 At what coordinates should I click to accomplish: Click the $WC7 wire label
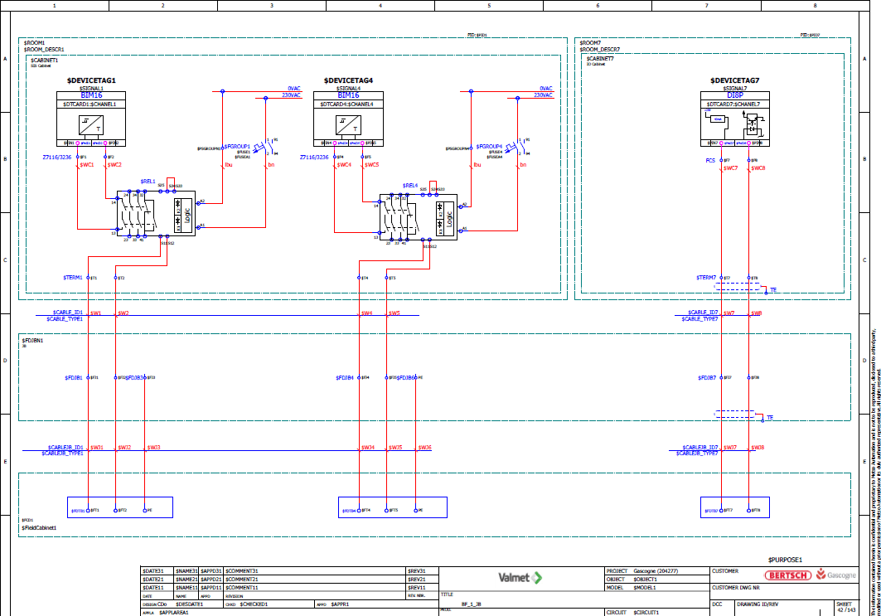730,167
